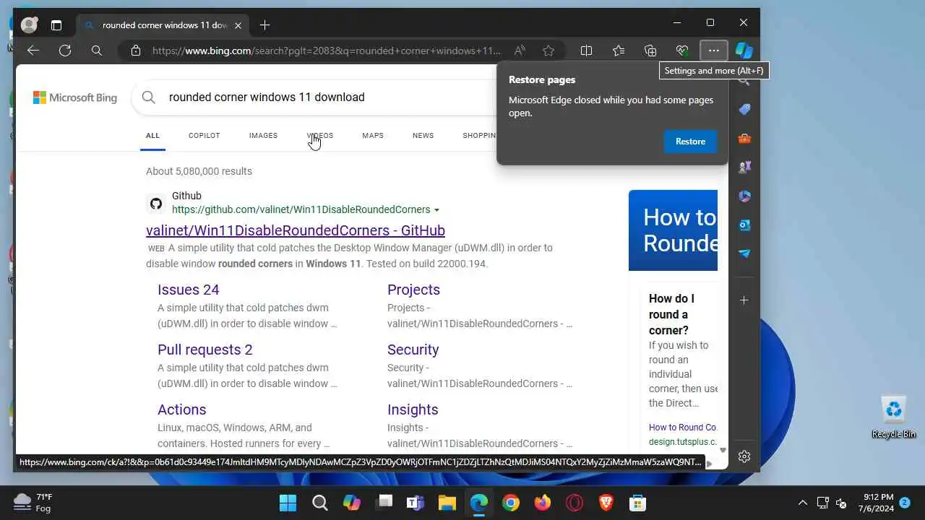Click the Microsoft Bing logo
This screenshot has width=925, height=520.
pyautogui.click(x=75, y=97)
